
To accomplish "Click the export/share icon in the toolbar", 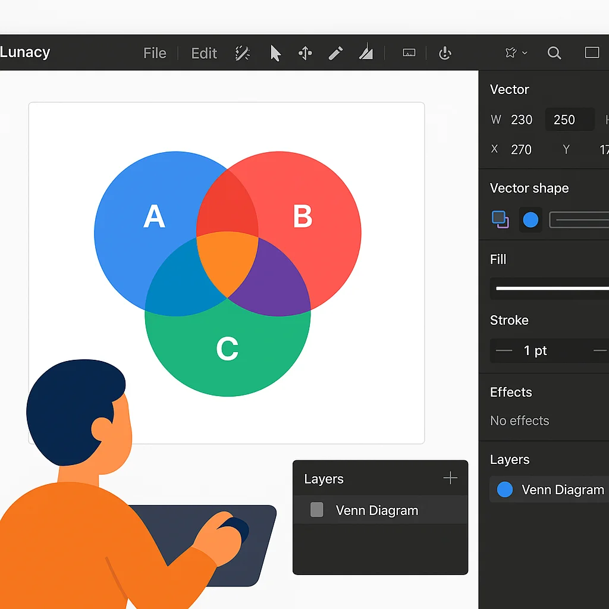I will (445, 53).
